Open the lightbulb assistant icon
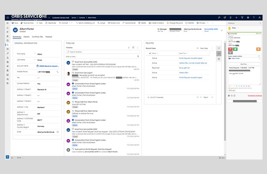 pyautogui.click(x=231, y=17)
